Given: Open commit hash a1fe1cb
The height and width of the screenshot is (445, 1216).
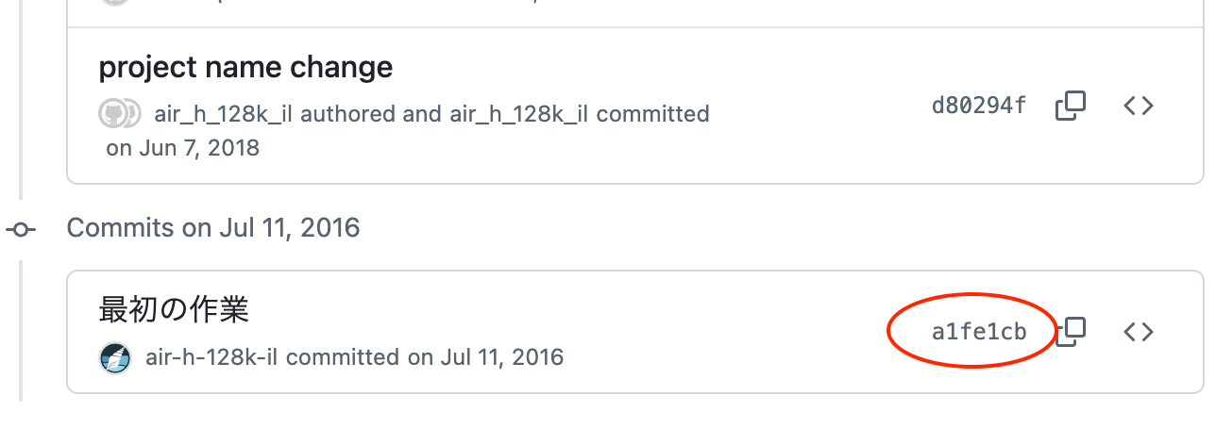Looking at the screenshot, I should (x=978, y=332).
